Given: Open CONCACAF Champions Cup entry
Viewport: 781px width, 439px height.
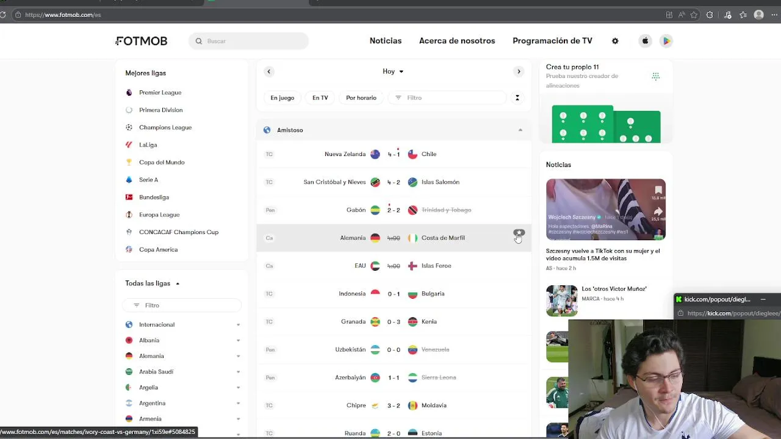Looking at the screenshot, I should point(178,232).
